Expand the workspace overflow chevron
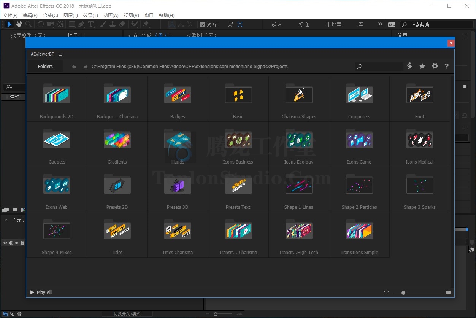The width and height of the screenshot is (476, 318). coord(380,24)
